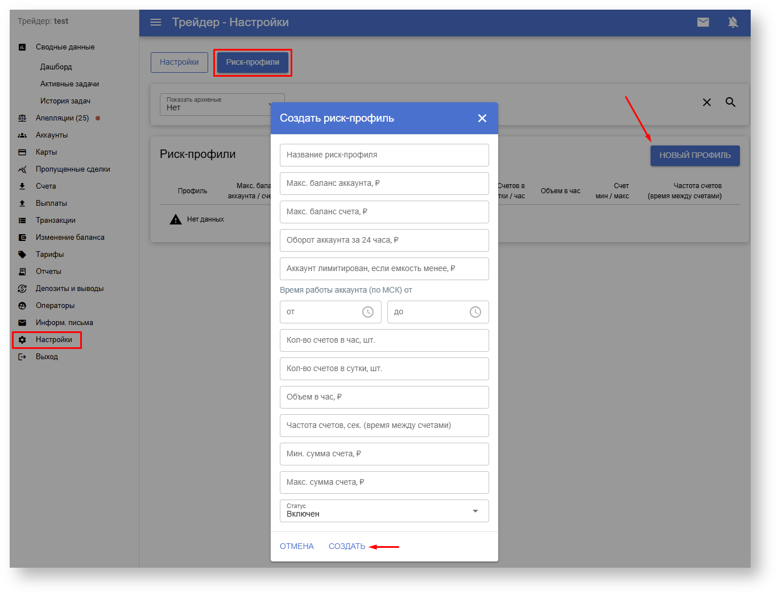Click the search magnifier icon

click(x=731, y=102)
